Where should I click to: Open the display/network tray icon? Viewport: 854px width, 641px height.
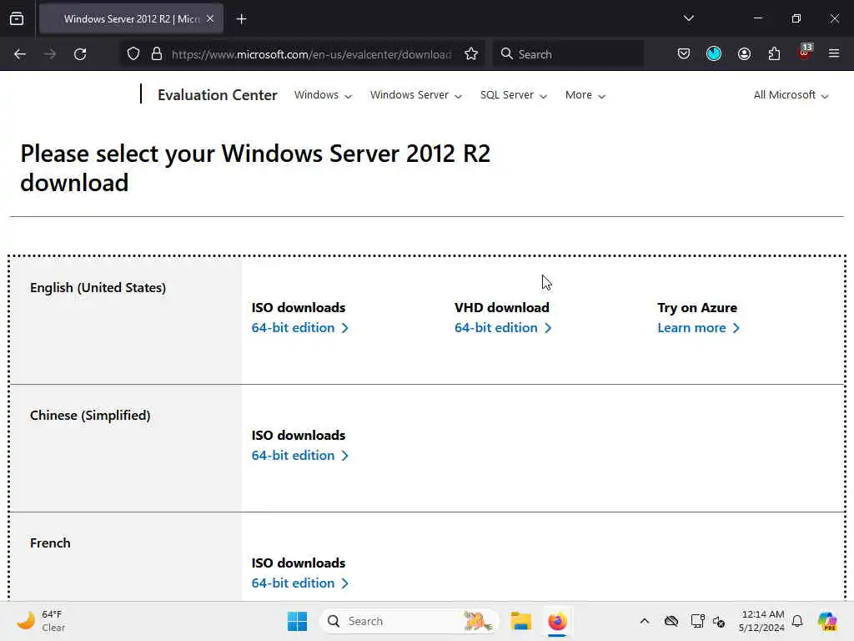coord(697,621)
